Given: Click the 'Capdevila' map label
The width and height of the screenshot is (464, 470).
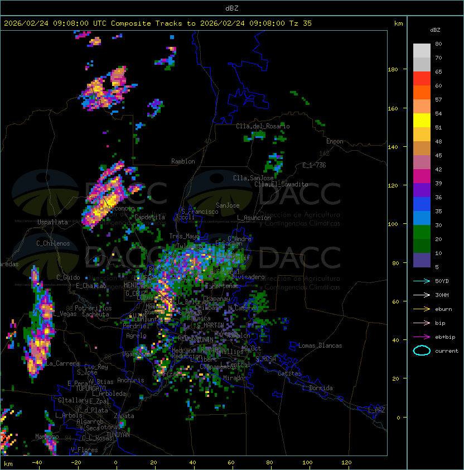Looking at the screenshot, I should point(150,217).
